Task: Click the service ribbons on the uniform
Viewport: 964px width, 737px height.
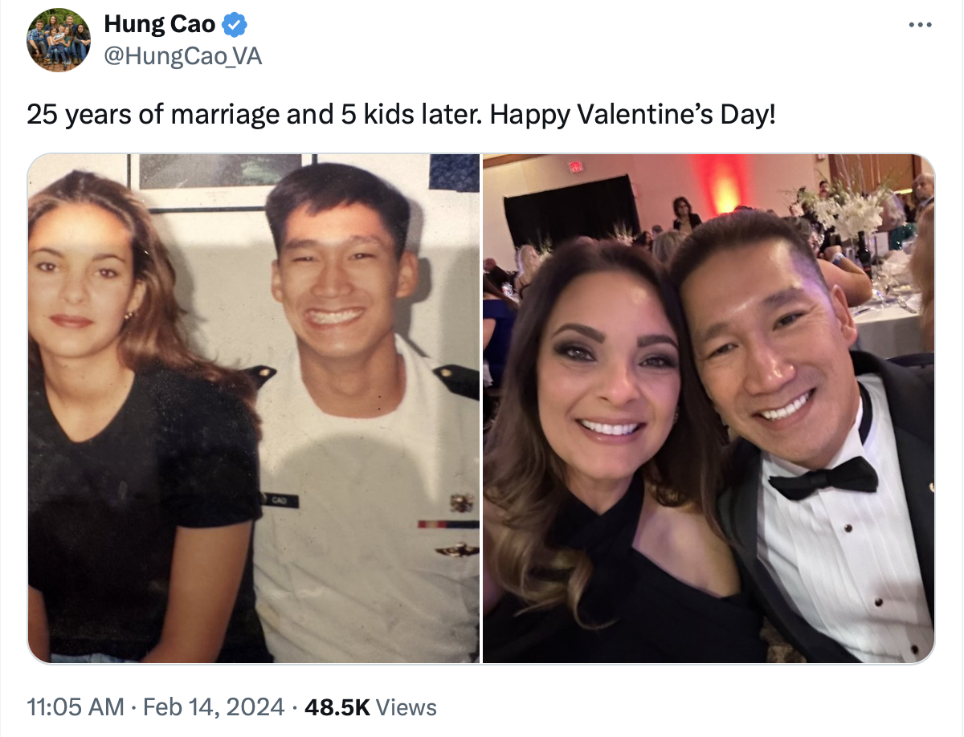Action: [x=448, y=523]
